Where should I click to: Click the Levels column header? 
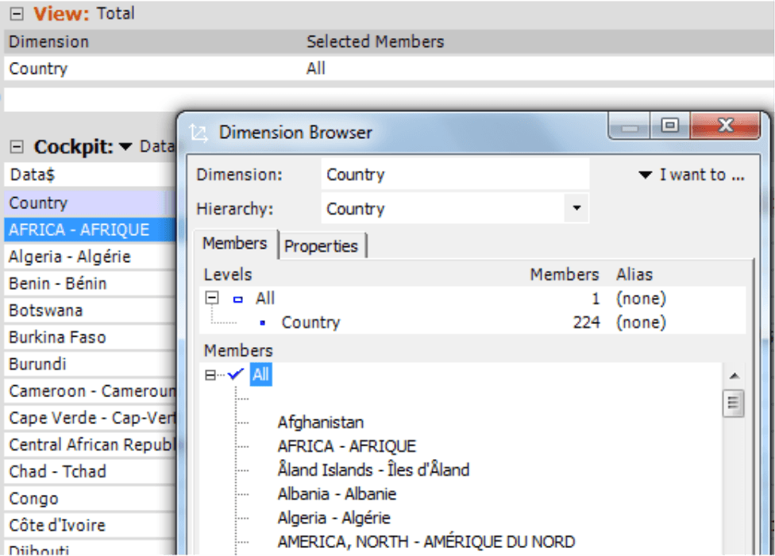[228, 274]
